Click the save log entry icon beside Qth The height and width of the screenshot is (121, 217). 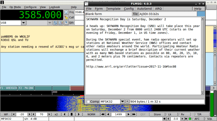pyautogui.click(x=66, y=23)
